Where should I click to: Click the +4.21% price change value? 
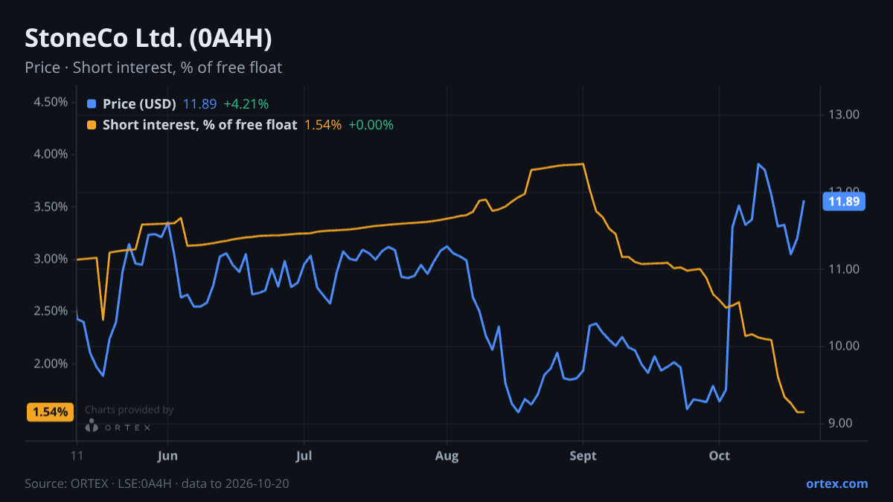coord(246,104)
